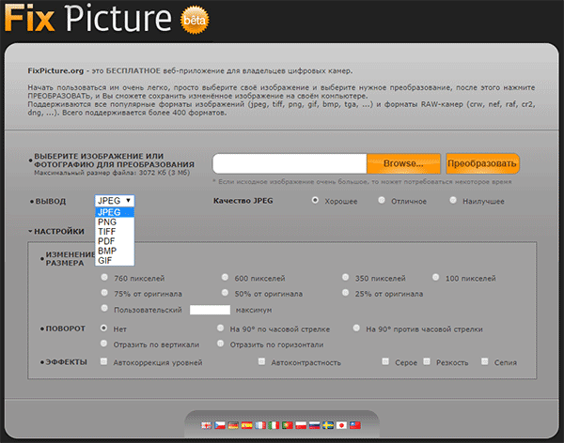The height and width of the screenshot is (443, 564).
Task: Click the Browse... button
Action: point(403,163)
